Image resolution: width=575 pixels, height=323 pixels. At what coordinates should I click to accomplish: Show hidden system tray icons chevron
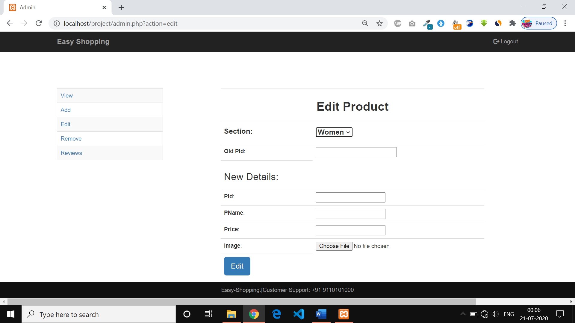(463, 314)
